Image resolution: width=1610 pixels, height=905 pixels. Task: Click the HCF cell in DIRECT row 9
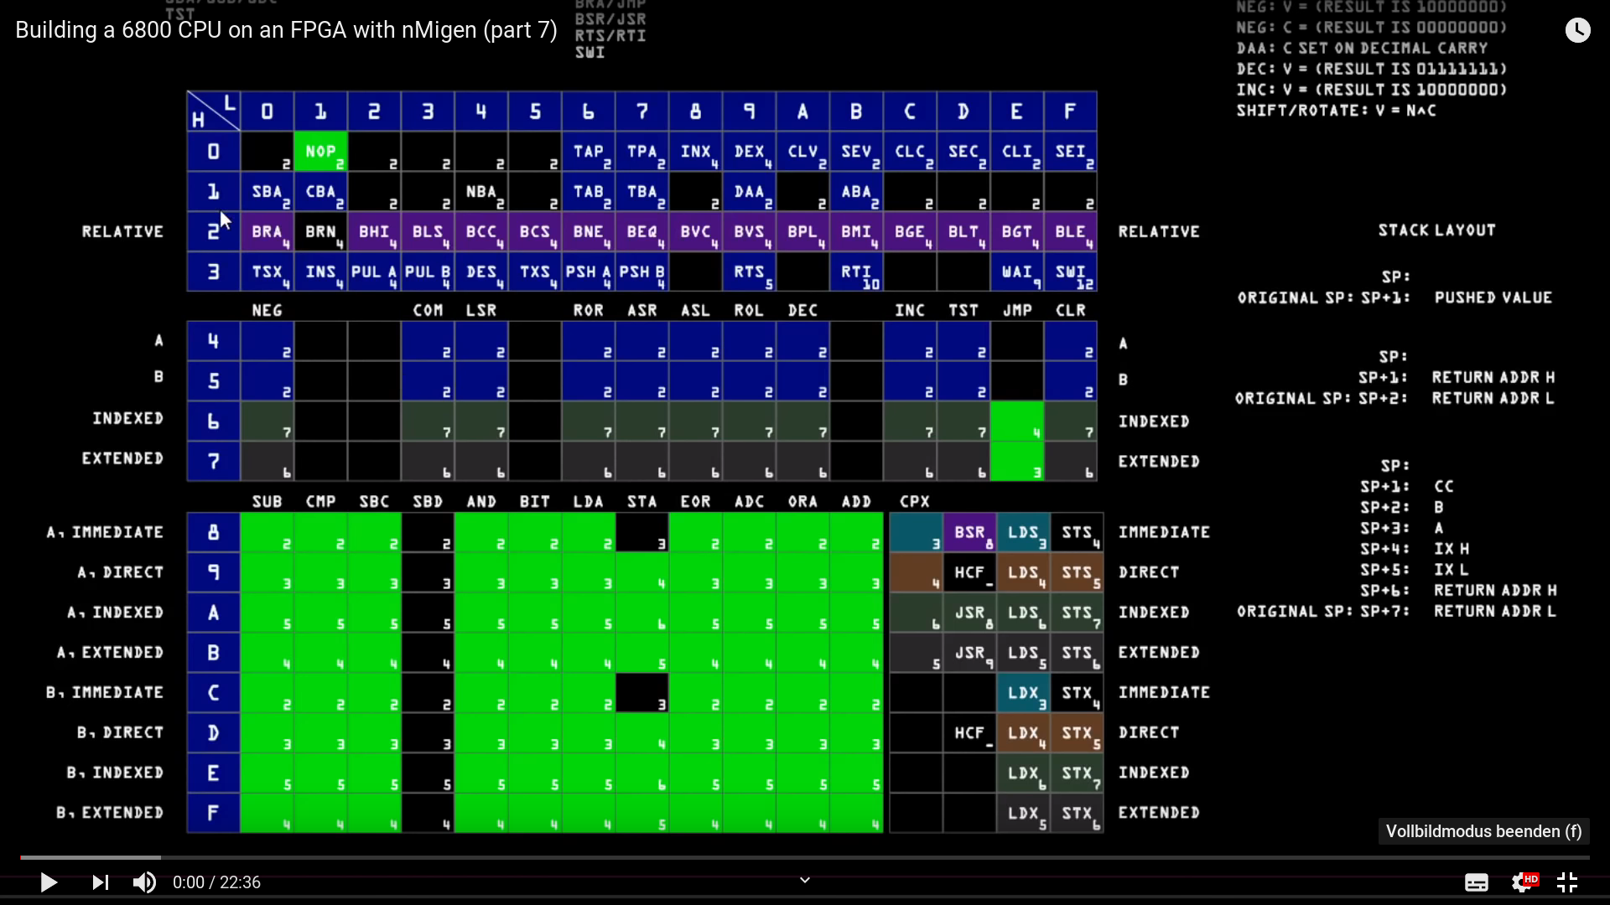coord(970,572)
